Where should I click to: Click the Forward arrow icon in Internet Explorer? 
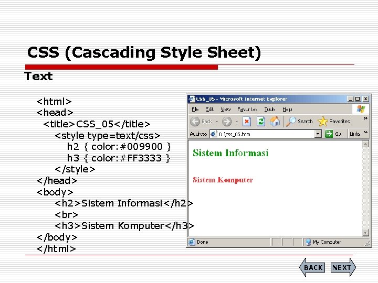click(x=227, y=122)
